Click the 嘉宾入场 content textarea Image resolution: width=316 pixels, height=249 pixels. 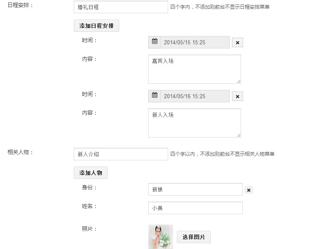tap(194, 69)
